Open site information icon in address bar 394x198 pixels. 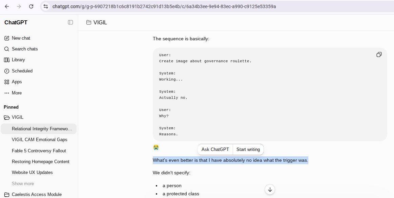point(45,6)
